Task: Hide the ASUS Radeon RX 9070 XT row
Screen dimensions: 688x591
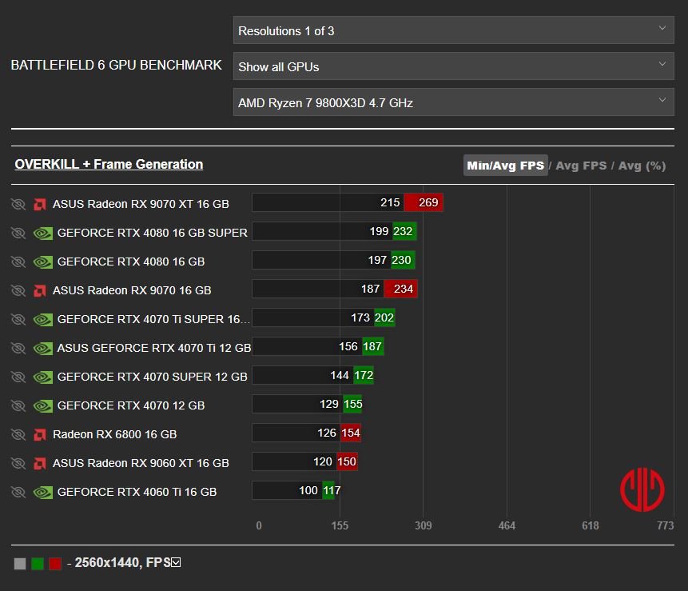Action: pos(18,204)
